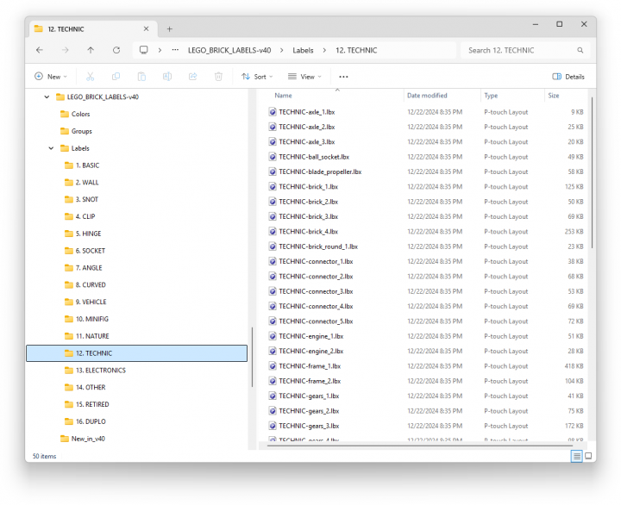This screenshot has height=505, width=621.
Task: Sort files by Date modified column header
Action: click(427, 96)
